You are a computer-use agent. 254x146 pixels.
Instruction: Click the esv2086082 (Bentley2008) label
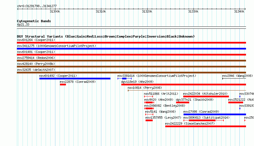(165, 106)
